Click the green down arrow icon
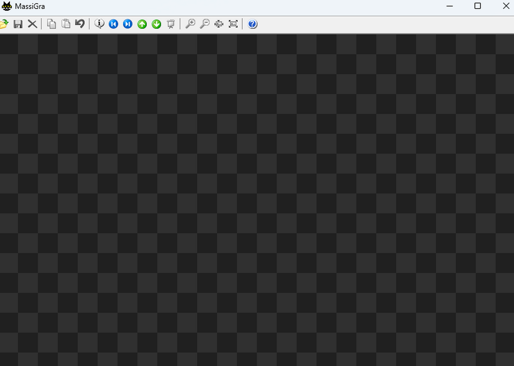 [156, 24]
